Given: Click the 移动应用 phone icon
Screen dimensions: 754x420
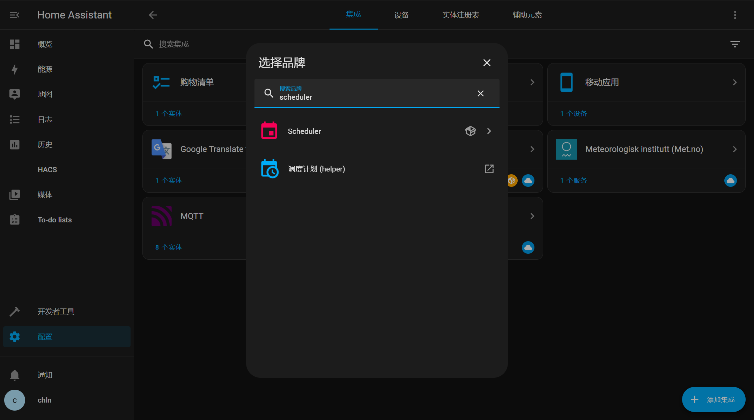Looking at the screenshot, I should click(x=566, y=82).
